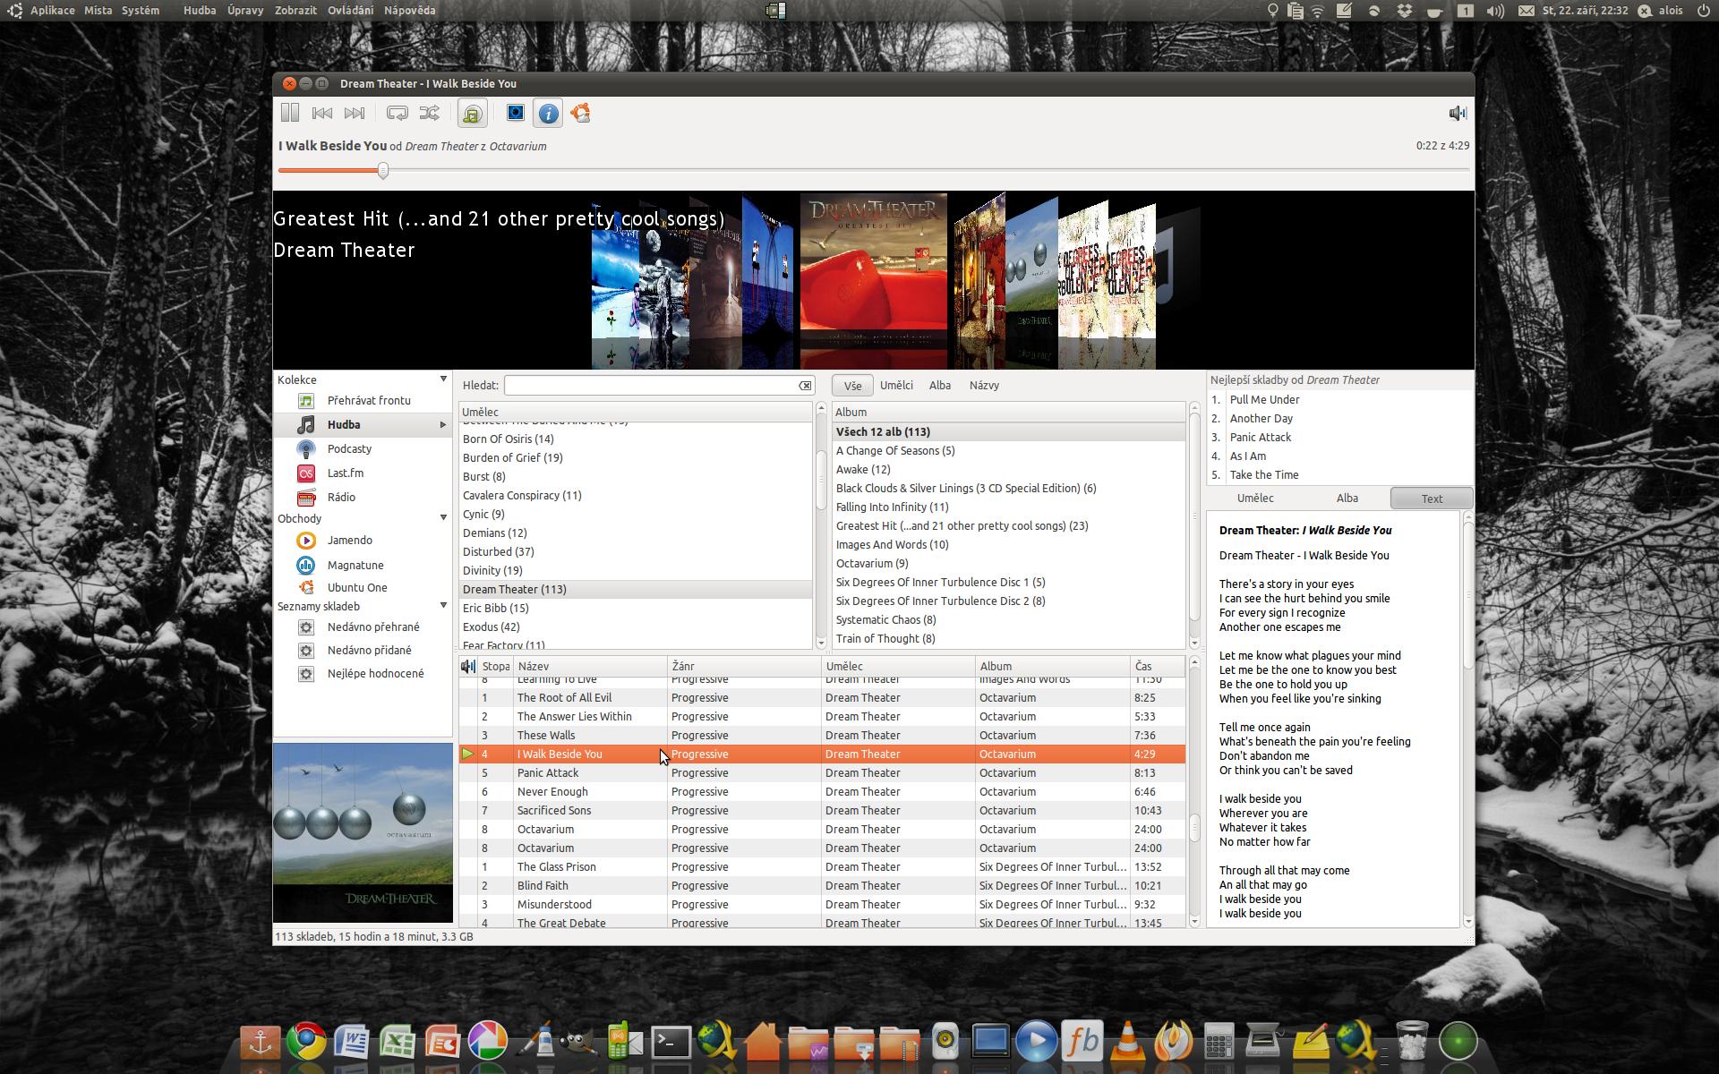Open Nedávno přidané playlist
The image size is (1719, 1074).
pyautogui.click(x=369, y=651)
